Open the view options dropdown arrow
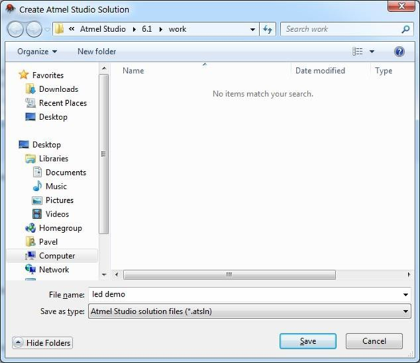This screenshot has width=420, height=363. [372, 51]
